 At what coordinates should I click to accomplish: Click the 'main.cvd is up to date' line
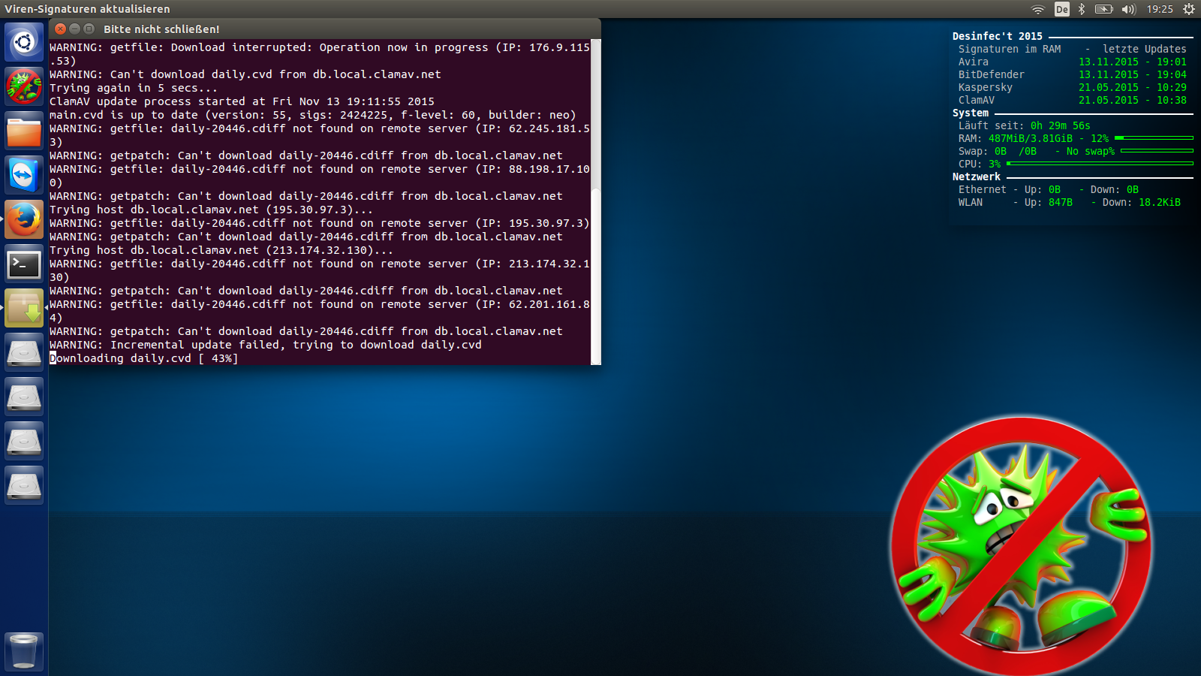313,115
